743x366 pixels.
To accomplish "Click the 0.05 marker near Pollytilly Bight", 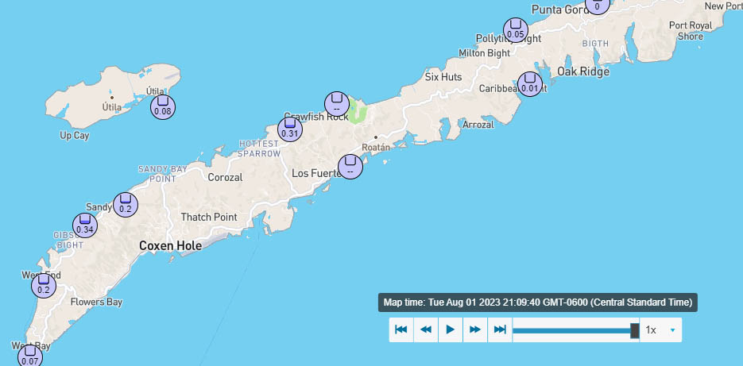I will pyautogui.click(x=516, y=29).
